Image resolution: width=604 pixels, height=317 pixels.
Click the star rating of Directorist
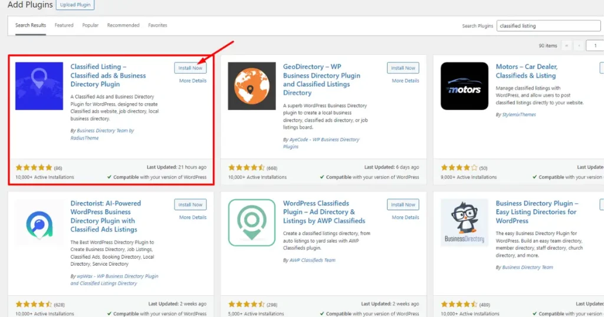34,304
